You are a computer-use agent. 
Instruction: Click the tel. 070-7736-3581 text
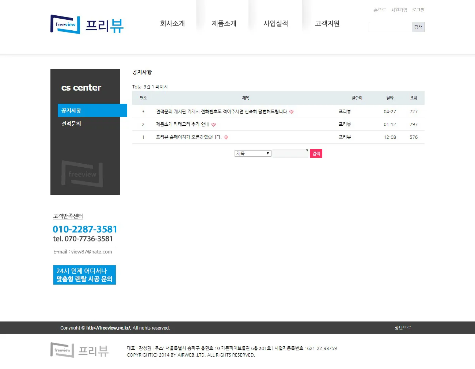(83, 239)
